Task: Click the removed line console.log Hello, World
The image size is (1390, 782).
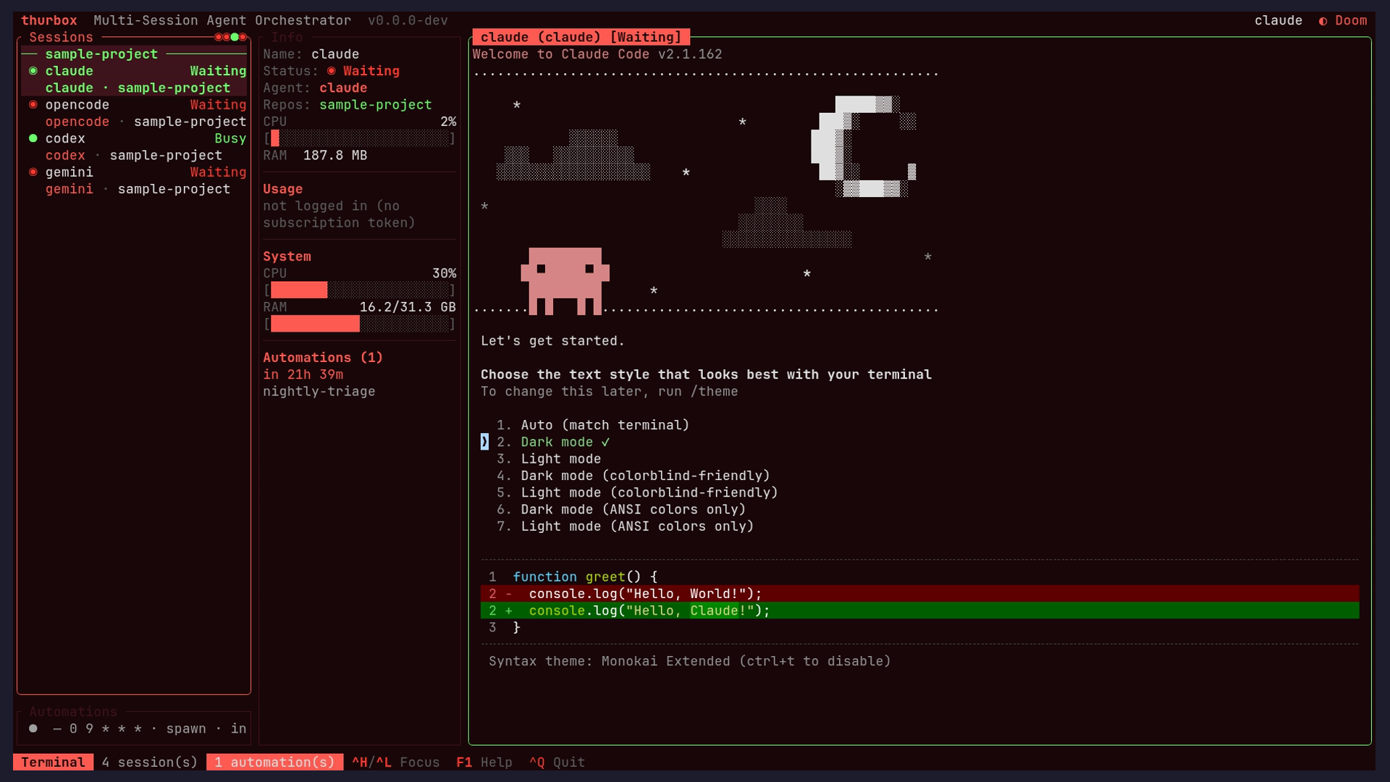Action: (x=919, y=594)
